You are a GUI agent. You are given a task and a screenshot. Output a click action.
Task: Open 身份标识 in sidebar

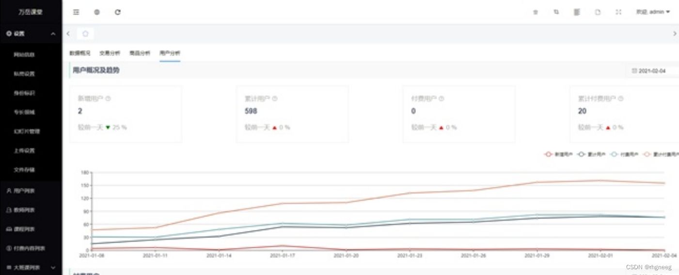click(24, 93)
